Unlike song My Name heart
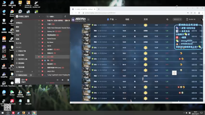The height and width of the screenshot is (115, 205). click(42, 42)
